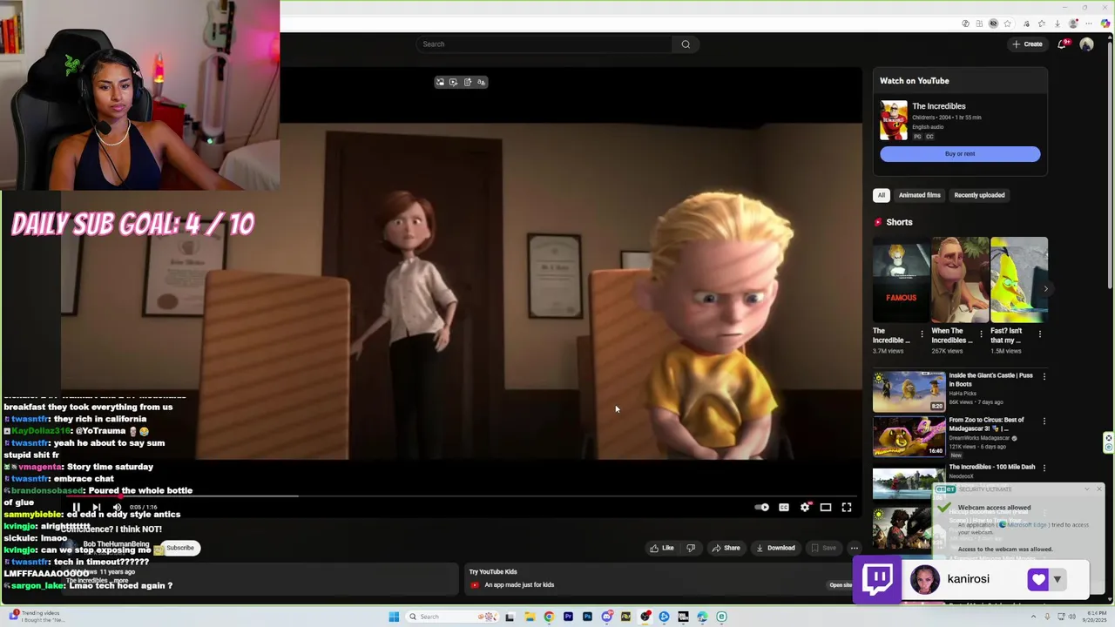Open options for 100 Mile Dash video

coord(1044,467)
